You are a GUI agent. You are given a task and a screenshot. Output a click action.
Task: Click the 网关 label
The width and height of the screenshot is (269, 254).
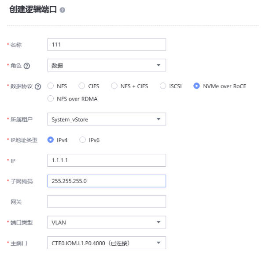pyautogui.click(x=16, y=202)
